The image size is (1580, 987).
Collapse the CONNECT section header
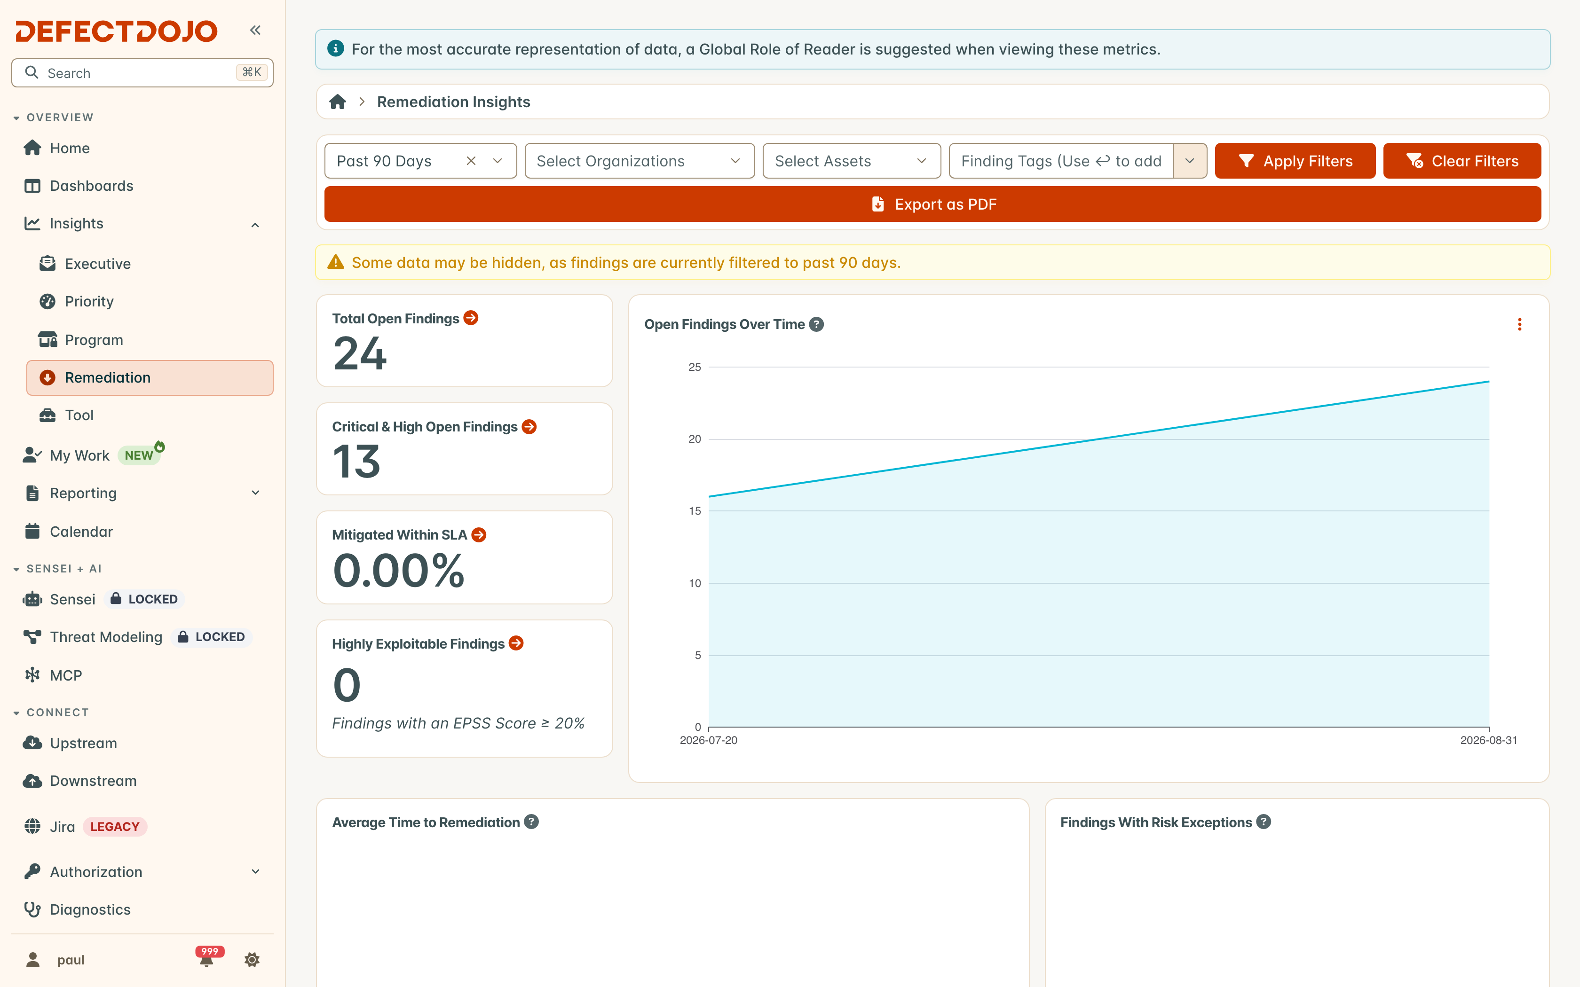pos(51,712)
